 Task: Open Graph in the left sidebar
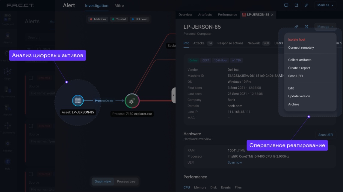[7, 73]
